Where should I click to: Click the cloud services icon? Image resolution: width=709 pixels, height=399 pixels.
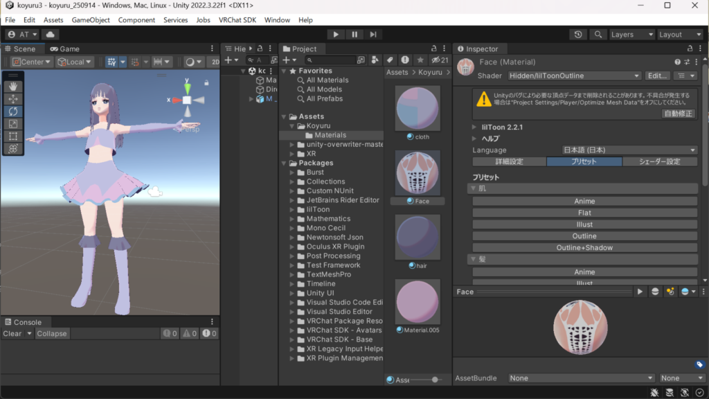click(x=51, y=35)
